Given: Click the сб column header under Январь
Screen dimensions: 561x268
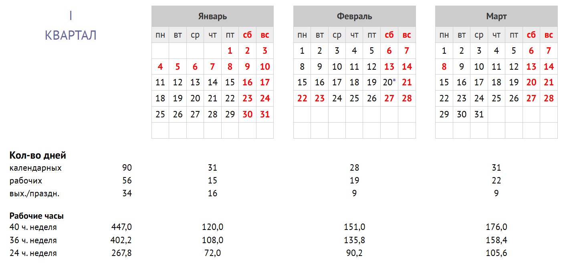Looking at the screenshot, I should click(247, 35).
